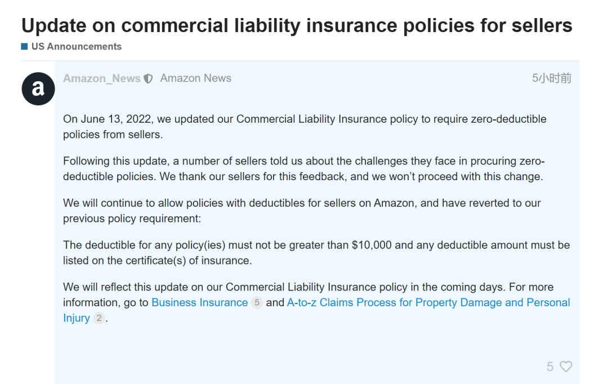This screenshot has height=384, width=608.
Task: Open the Amazon_News username profile
Action: tap(101, 78)
